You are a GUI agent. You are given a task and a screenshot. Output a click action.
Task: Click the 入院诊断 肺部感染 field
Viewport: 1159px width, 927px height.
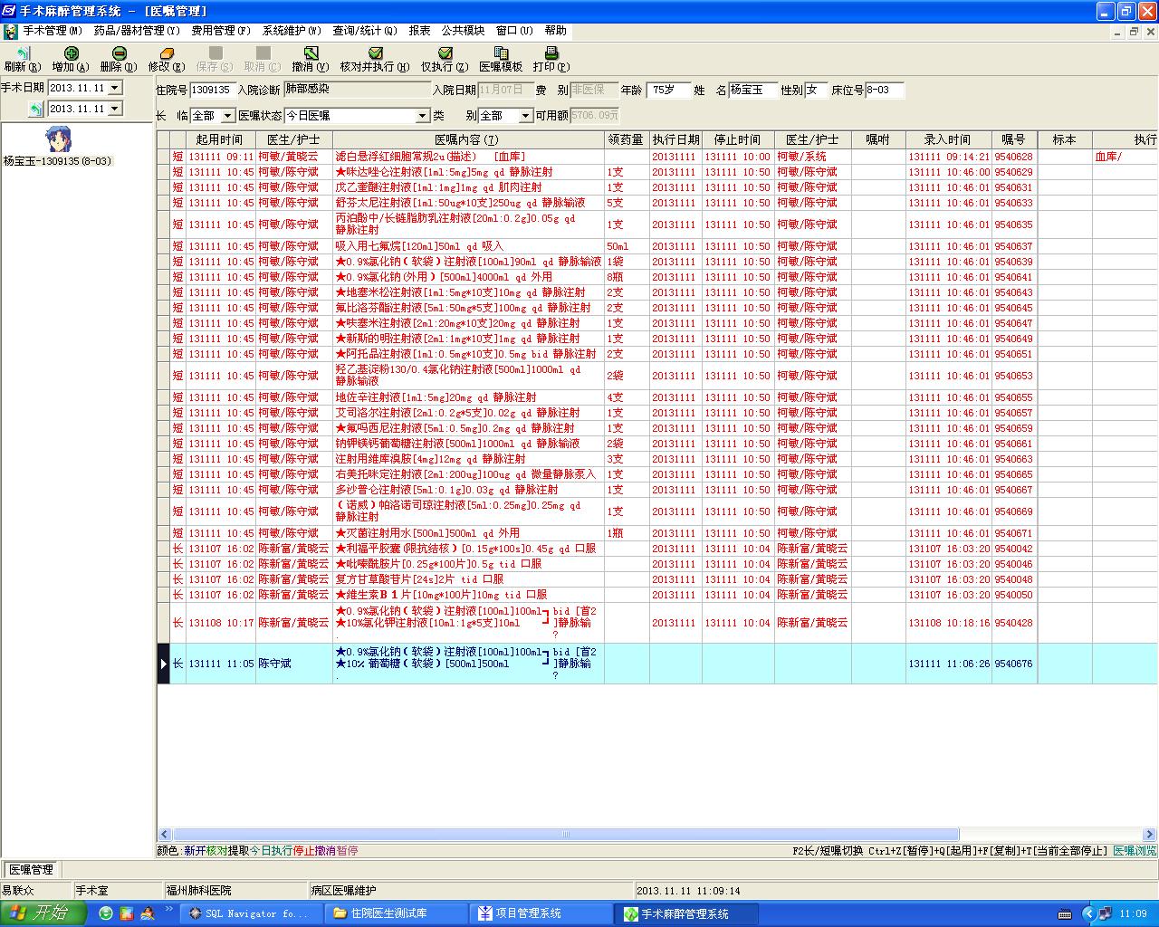[357, 90]
